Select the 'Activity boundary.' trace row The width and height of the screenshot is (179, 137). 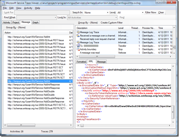(124, 49)
